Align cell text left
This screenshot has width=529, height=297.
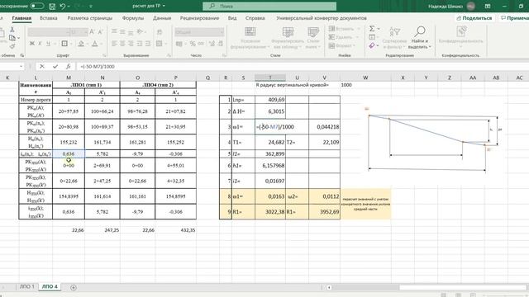pyautogui.click(x=114, y=44)
